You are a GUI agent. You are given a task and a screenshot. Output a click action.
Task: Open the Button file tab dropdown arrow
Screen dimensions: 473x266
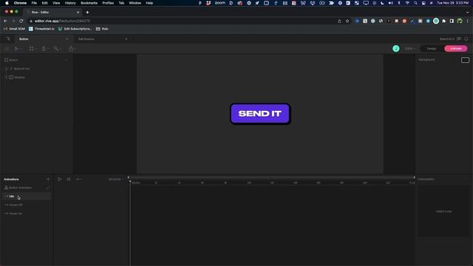click(x=67, y=39)
